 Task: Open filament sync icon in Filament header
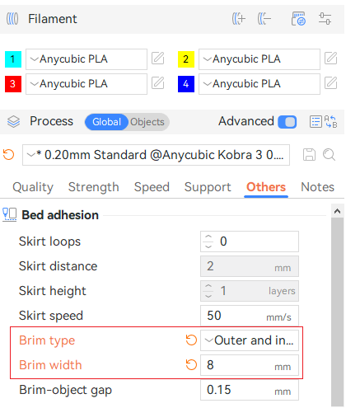pos(298,19)
